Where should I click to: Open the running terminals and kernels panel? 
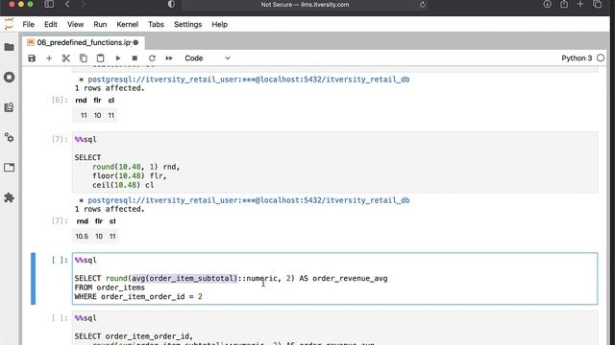coord(9,77)
